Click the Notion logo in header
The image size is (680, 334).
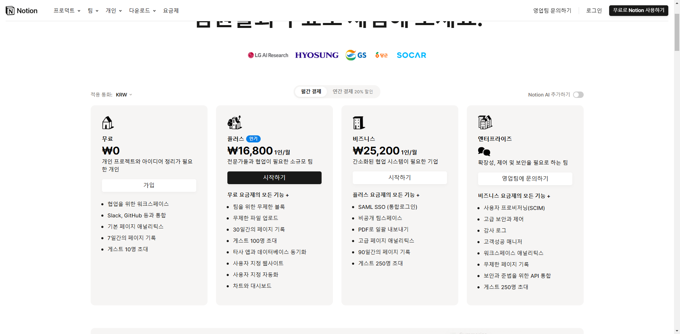click(x=22, y=11)
